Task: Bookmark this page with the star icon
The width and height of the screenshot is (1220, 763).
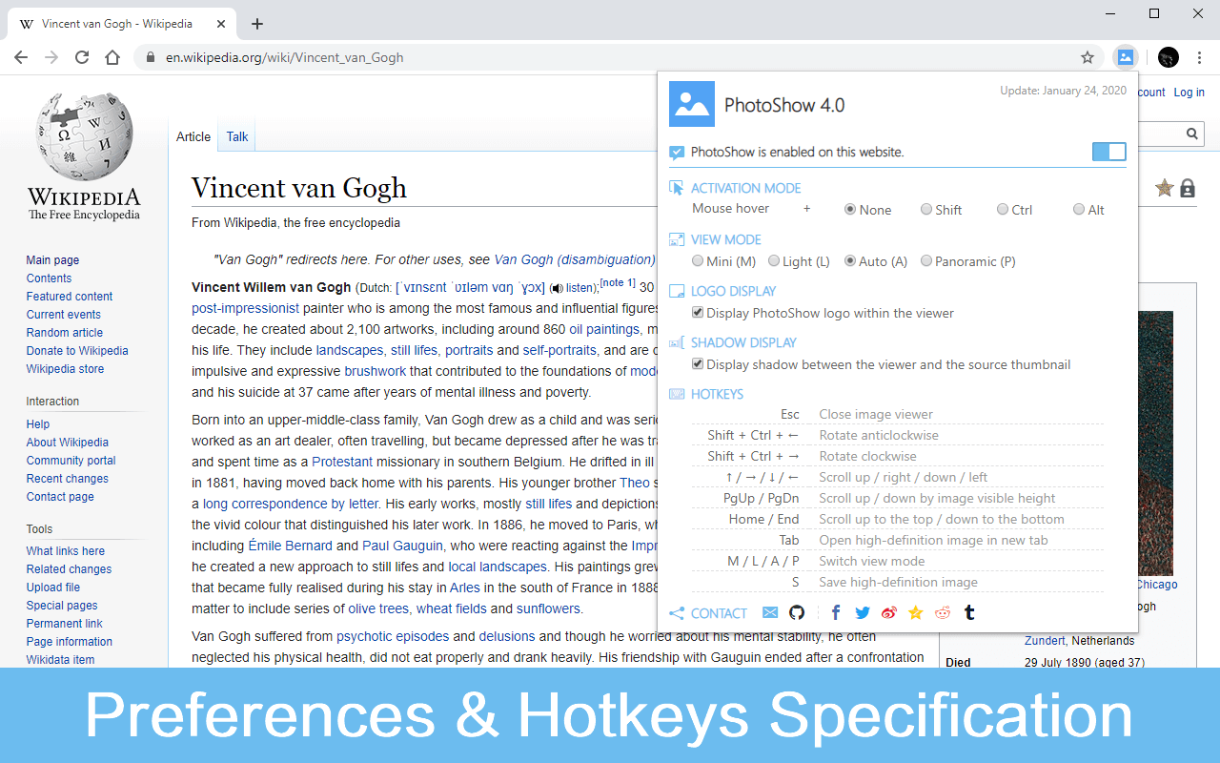Action: tap(1088, 57)
